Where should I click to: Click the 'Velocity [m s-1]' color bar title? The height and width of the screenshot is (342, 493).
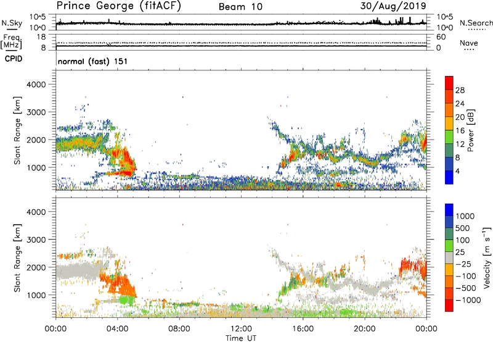[487, 257]
